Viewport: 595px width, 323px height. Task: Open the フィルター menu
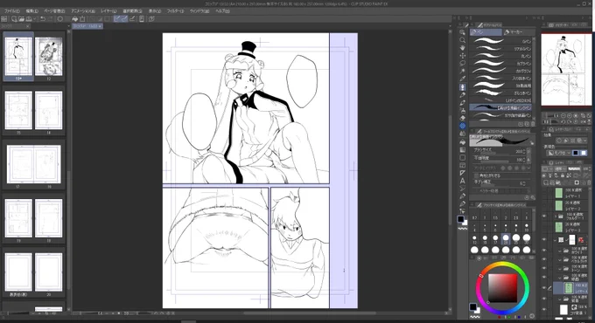tap(175, 11)
